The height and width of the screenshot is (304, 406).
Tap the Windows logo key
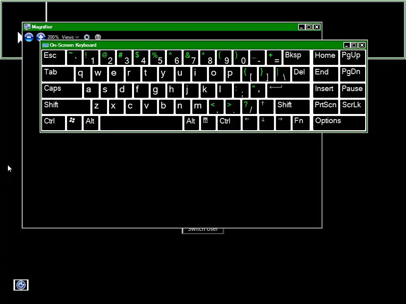click(74, 123)
